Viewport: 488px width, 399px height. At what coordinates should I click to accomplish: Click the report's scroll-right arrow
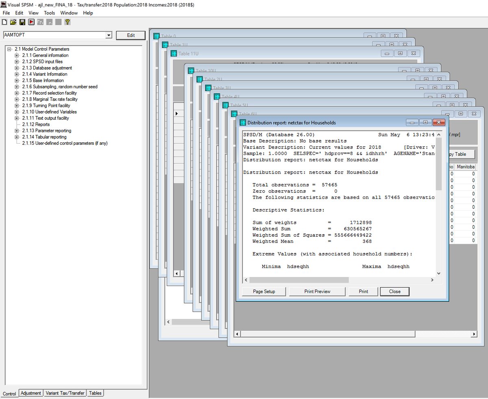pyautogui.click(x=432, y=280)
